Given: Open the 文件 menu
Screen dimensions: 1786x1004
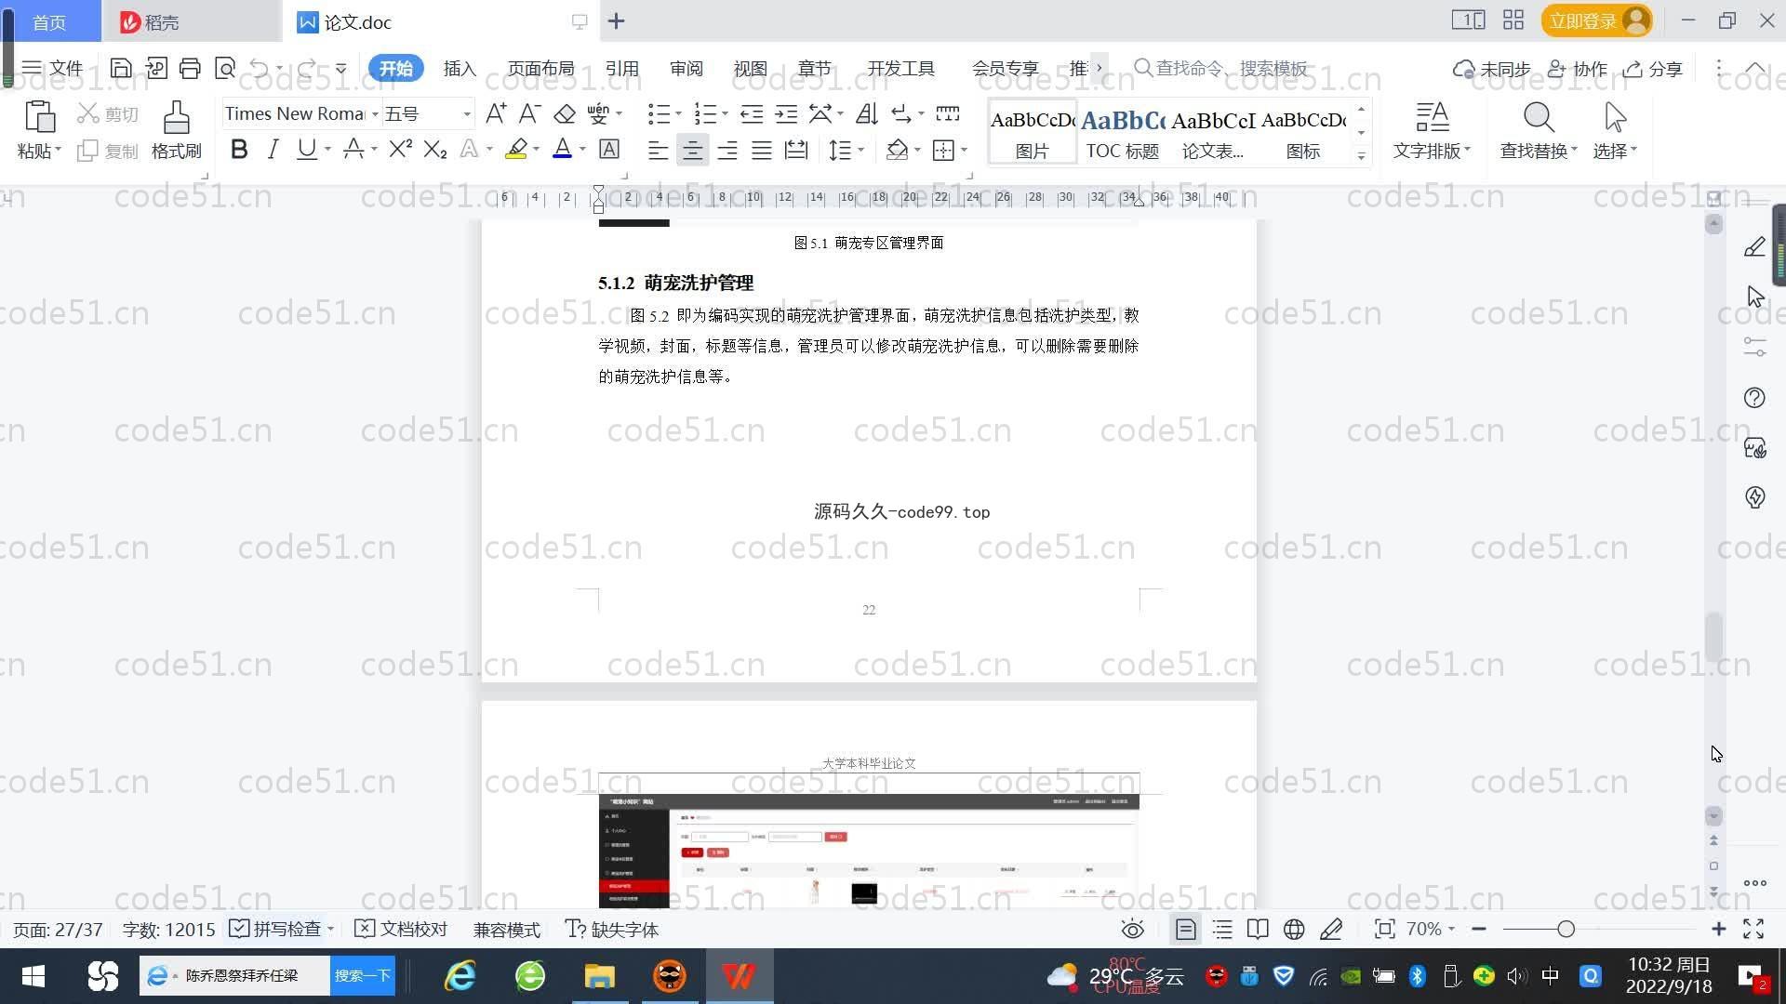Looking at the screenshot, I should click(x=52, y=68).
